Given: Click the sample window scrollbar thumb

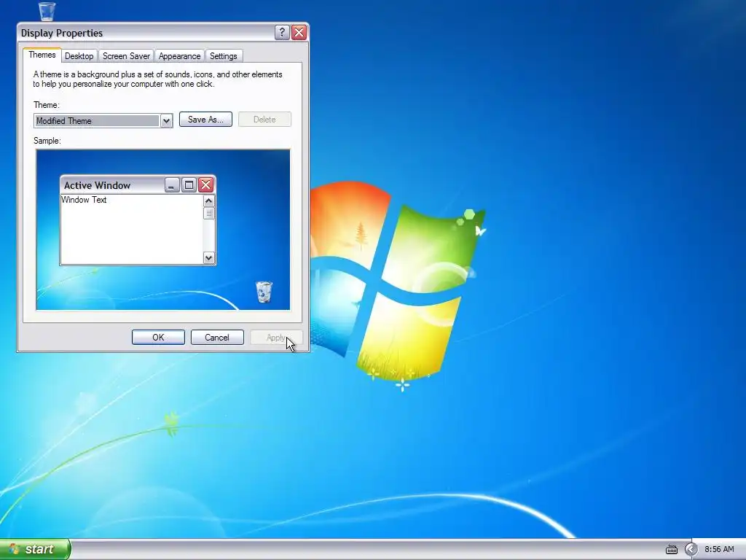Looking at the screenshot, I should click(x=208, y=214).
